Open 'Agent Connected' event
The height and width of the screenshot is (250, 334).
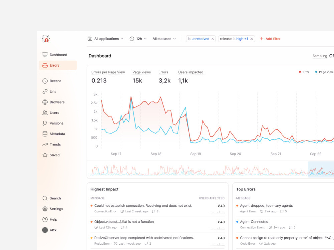[254, 222]
